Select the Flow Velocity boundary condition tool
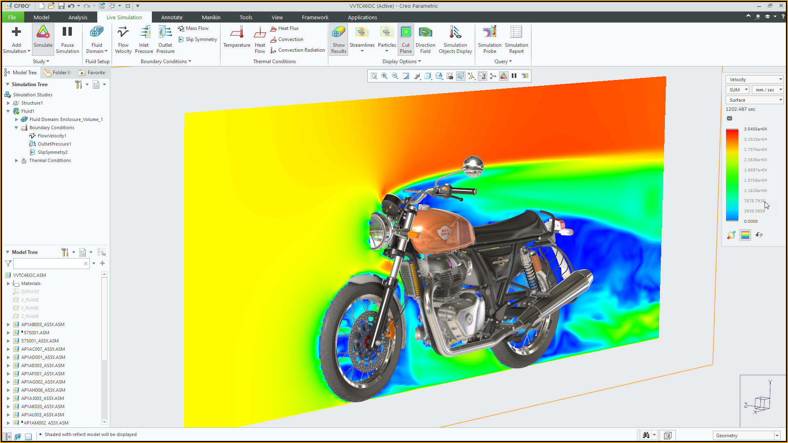The width and height of the screenshot is (788, 443). 123,39
